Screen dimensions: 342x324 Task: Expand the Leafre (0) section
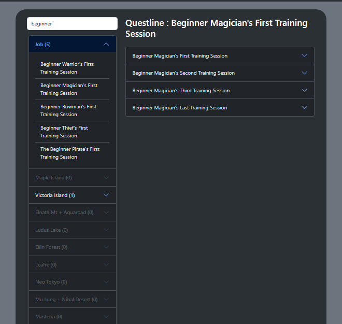click(73, 264)
